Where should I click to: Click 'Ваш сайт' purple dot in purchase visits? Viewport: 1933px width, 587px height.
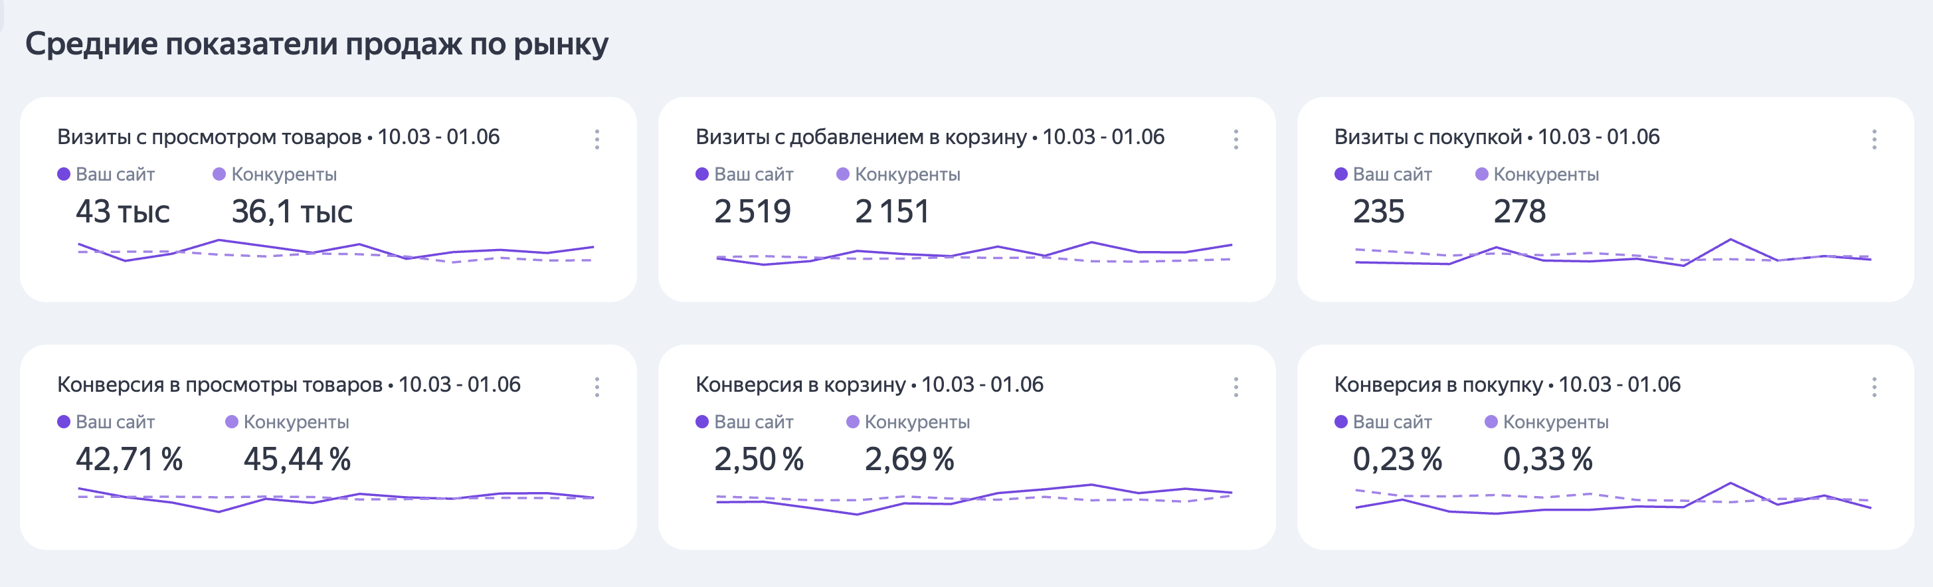coord(1341,175)
